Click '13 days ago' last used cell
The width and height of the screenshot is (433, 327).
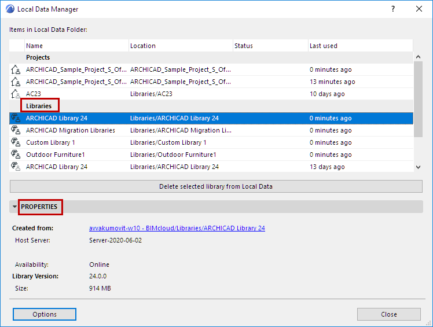327,167
